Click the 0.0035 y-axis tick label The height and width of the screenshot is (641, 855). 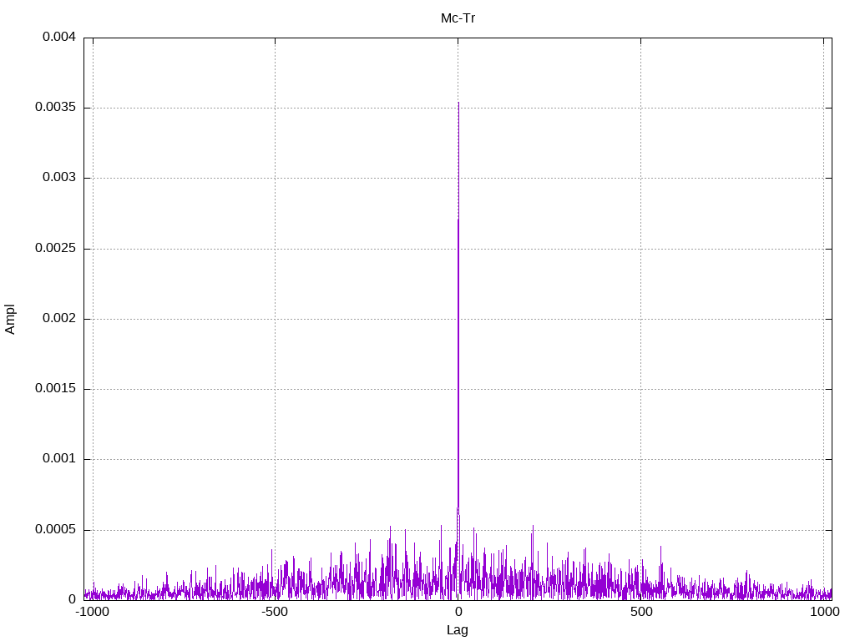pos(55,108)
